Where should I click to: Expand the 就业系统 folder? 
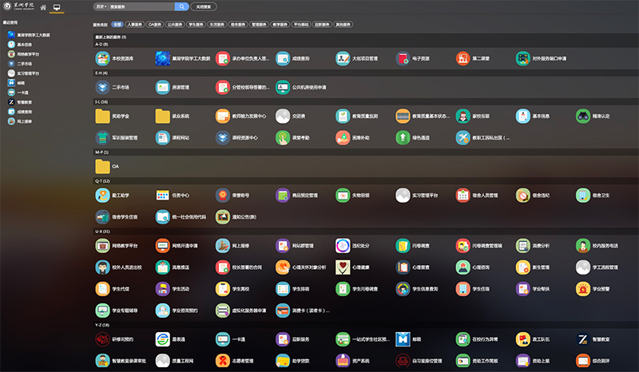click(162, 116)
